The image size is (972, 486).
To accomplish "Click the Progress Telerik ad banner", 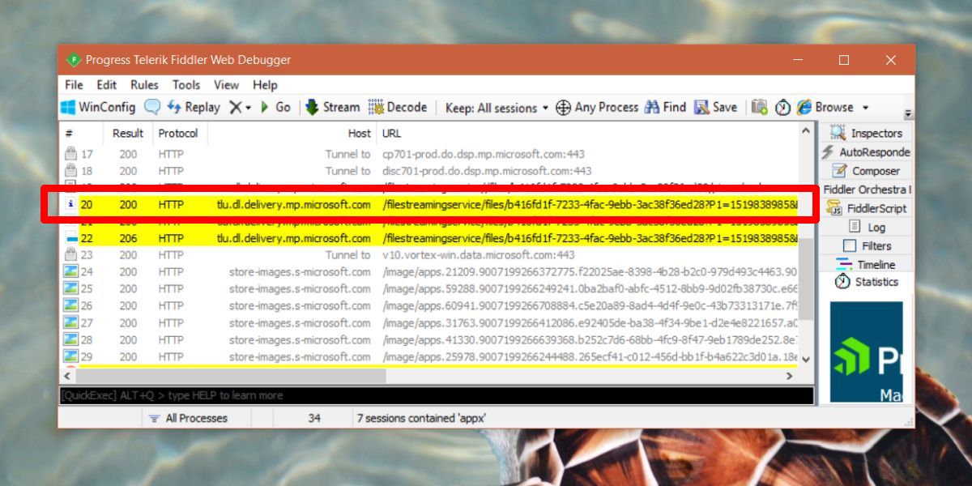I will 866,352.
